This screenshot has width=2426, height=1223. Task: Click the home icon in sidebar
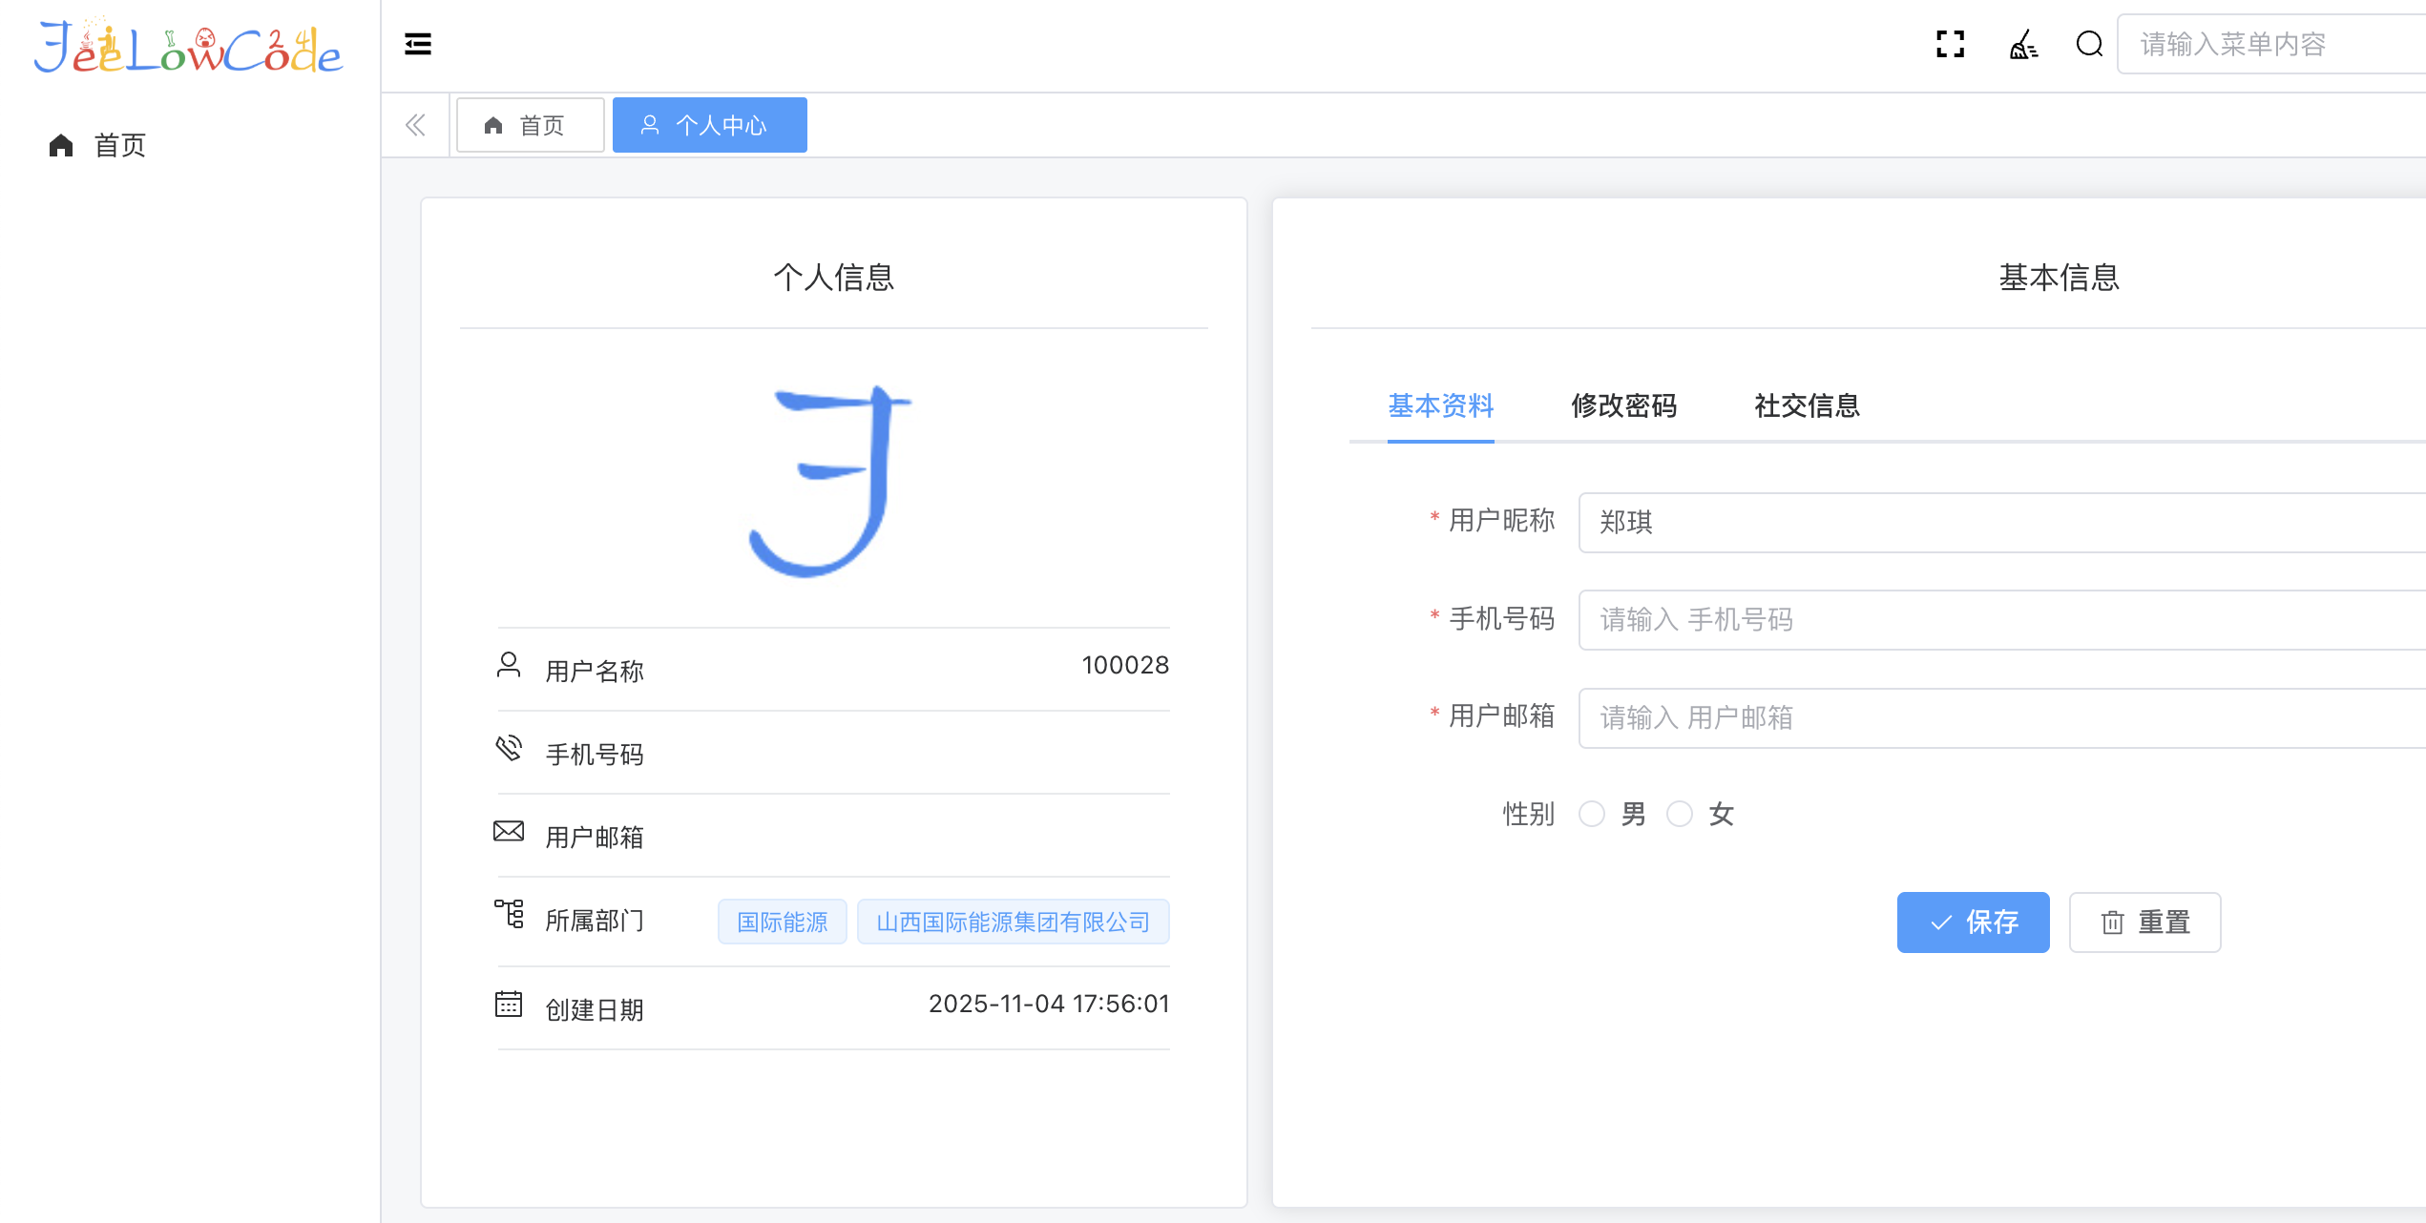pos(61,145)
